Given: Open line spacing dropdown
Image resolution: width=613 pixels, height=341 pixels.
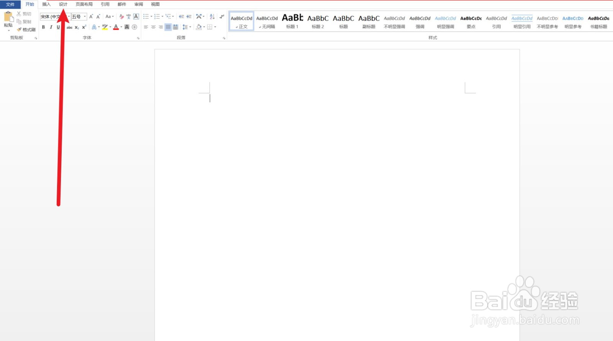Looking at the screenshot, I should (x=187, y=27).
